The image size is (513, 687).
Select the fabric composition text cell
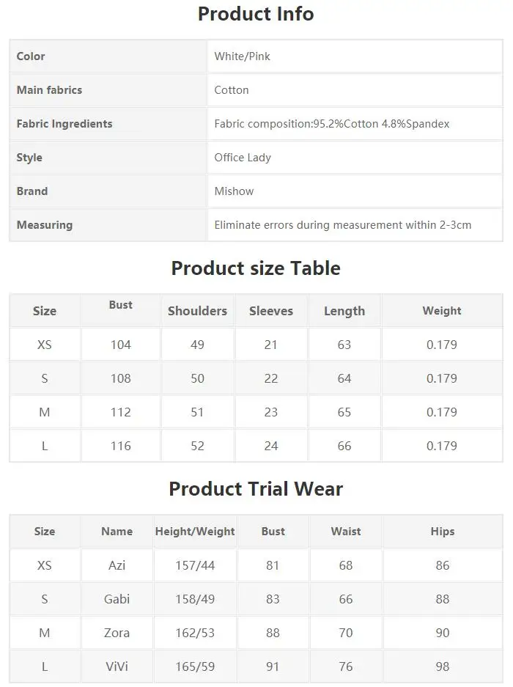click(331, 124)
